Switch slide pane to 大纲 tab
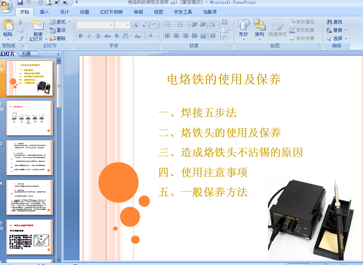The width and height of the screenshot is (363, 265). click(26, 54)
